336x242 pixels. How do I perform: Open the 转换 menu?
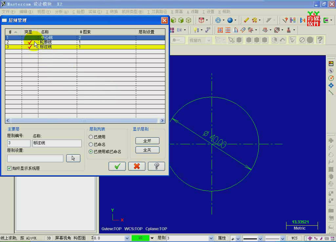click(112, 12)
